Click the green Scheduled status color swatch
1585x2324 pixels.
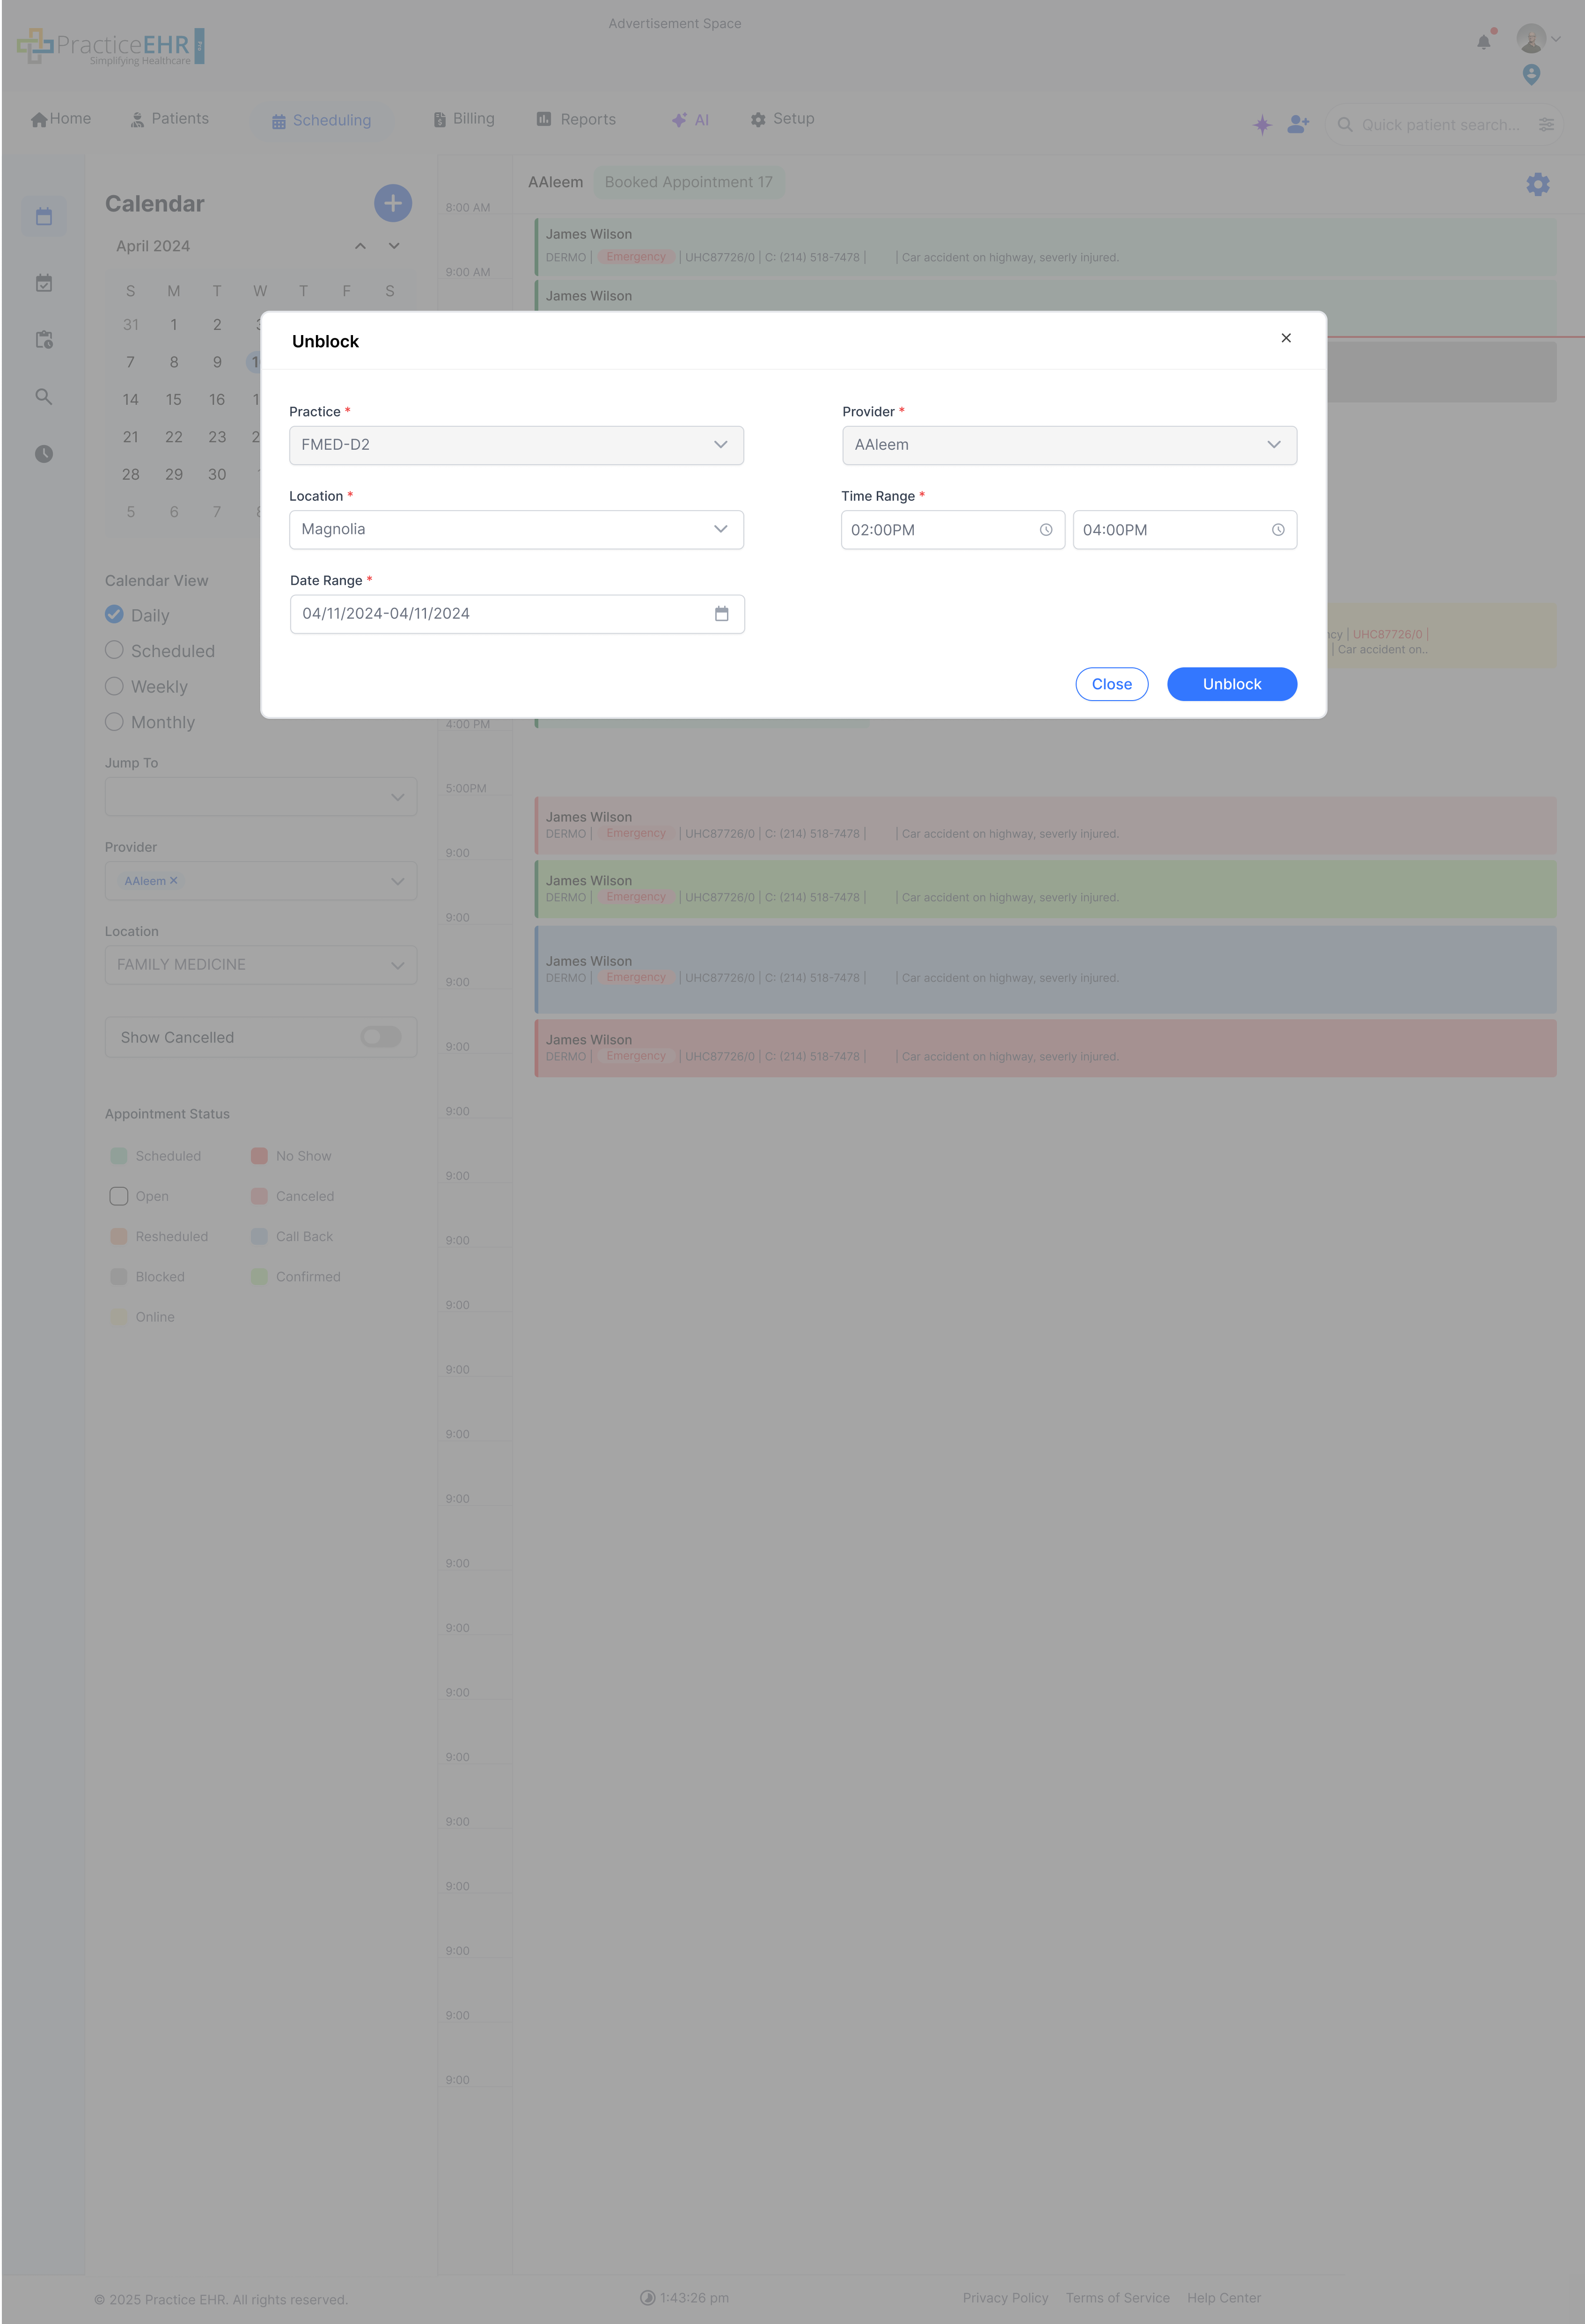click(119, 1155)
